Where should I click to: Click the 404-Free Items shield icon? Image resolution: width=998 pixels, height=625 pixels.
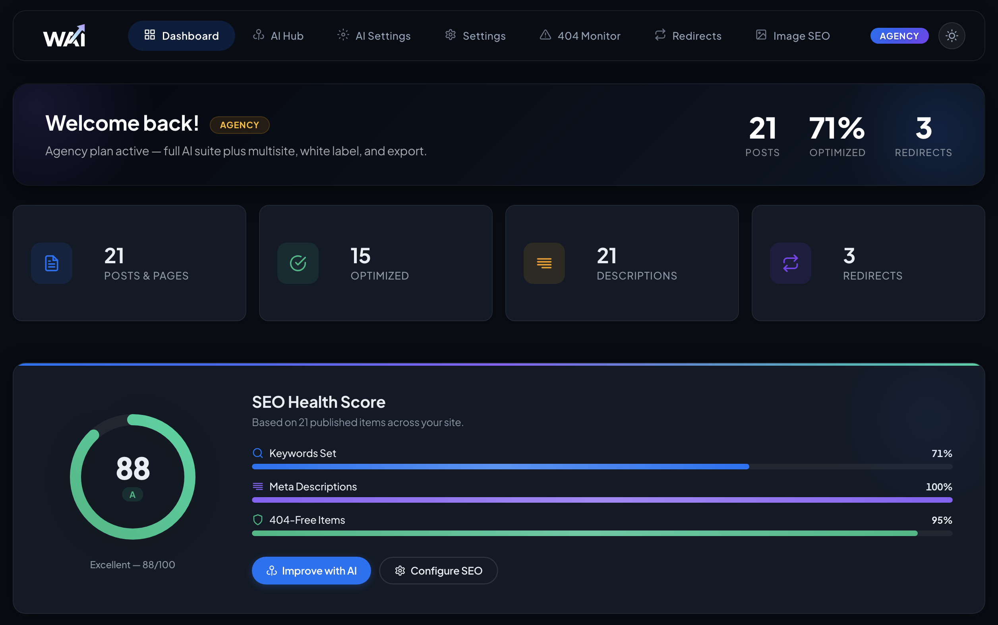tap(258, 520)
